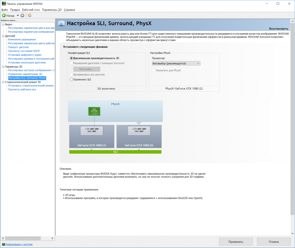Open Информация о системе link

click(x=19, y=244)
